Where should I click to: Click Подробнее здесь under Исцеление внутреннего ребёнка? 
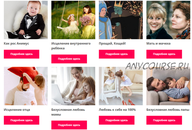point(69,59)
